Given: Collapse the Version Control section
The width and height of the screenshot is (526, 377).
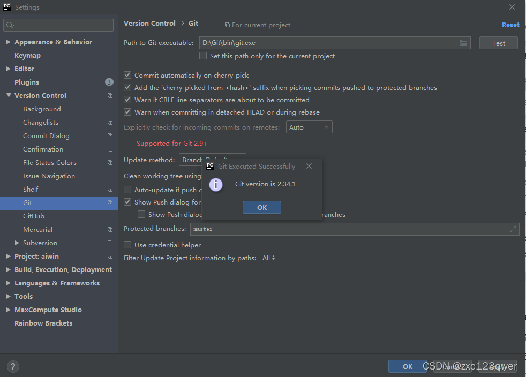Looking at the screenshot, I should tap(9, 96).
